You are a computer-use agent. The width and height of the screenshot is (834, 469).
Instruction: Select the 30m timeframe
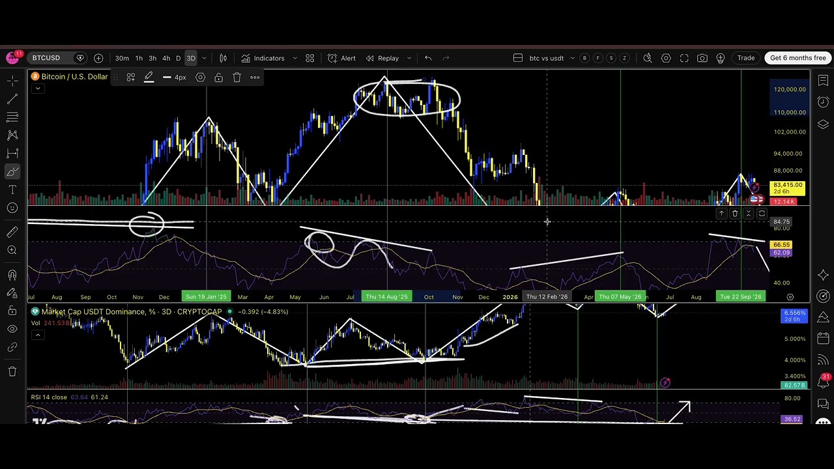pyautogui.click(x=122, y=58)
